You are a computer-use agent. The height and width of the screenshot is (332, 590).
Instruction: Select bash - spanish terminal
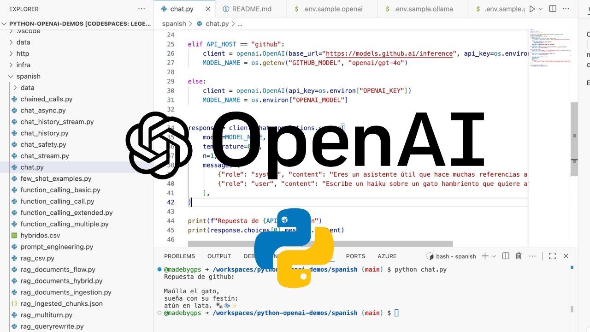tap(451, 256)
